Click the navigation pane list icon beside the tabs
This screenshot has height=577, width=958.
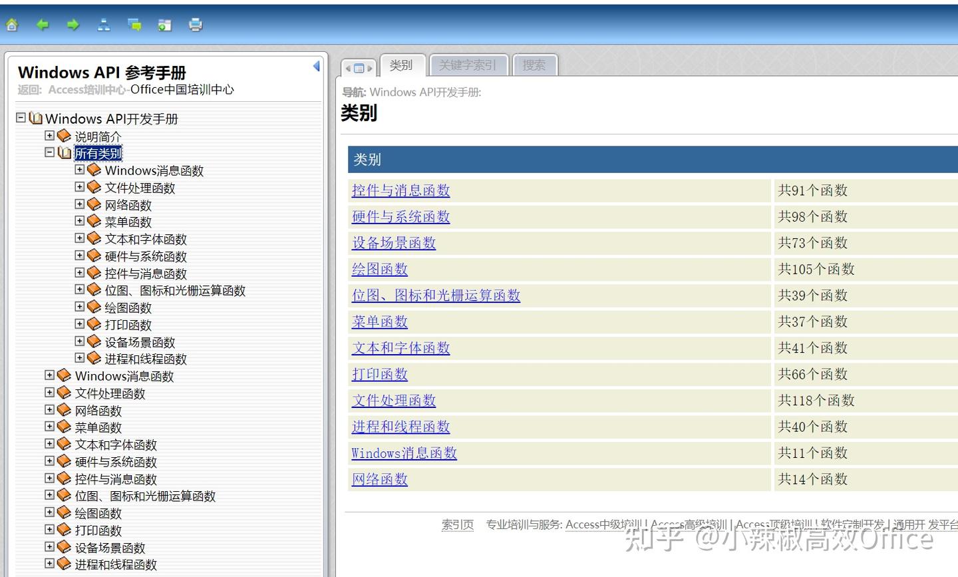coord(358,66)
